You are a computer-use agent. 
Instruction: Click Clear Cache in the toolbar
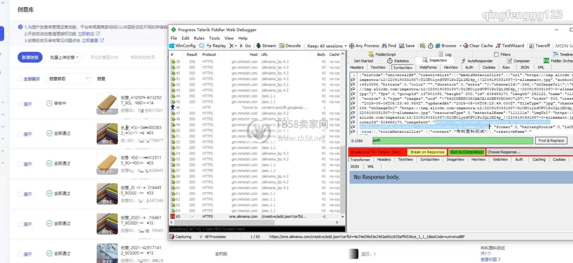click(x=478, y=46)
